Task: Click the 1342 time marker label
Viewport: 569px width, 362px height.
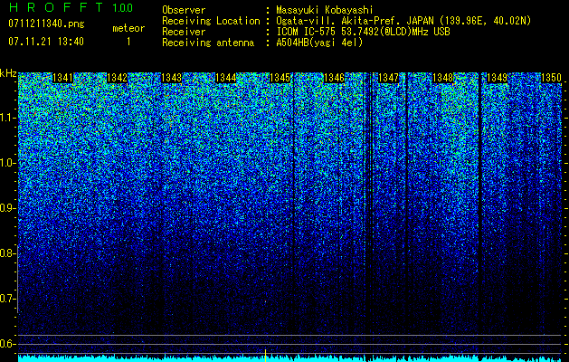Action: pyautogui.click(x=118, y=78)
